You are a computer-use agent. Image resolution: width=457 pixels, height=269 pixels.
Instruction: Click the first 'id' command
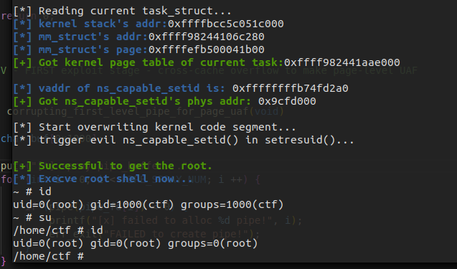tap(45, 192)
